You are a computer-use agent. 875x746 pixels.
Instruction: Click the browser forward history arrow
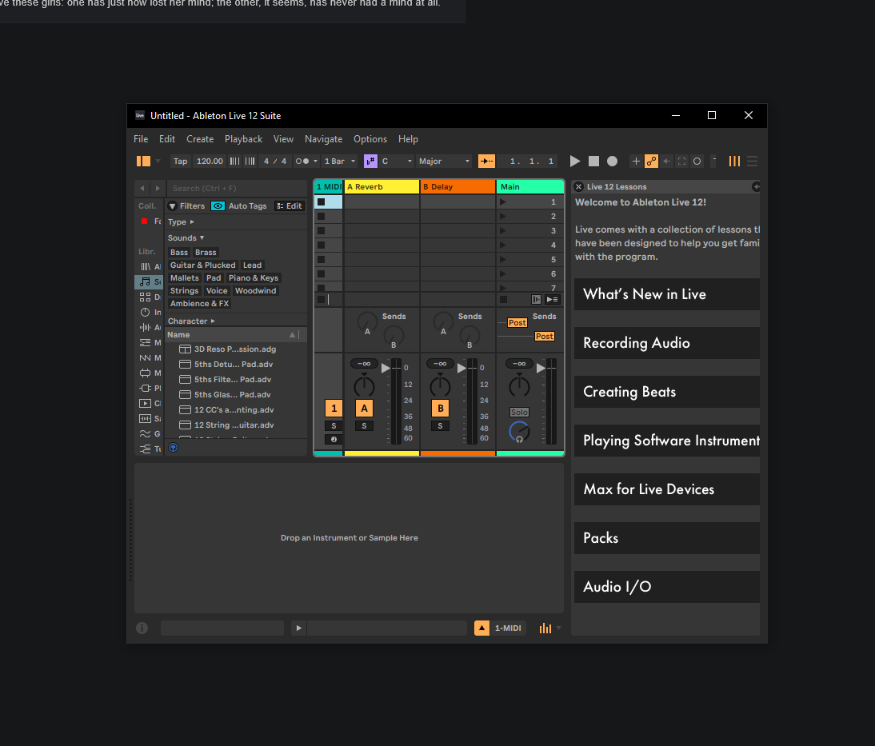click(x=158, y=189)
